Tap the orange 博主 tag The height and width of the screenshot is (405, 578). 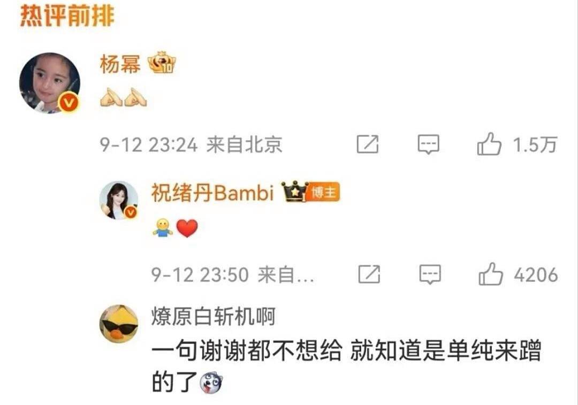coord(324,192)
